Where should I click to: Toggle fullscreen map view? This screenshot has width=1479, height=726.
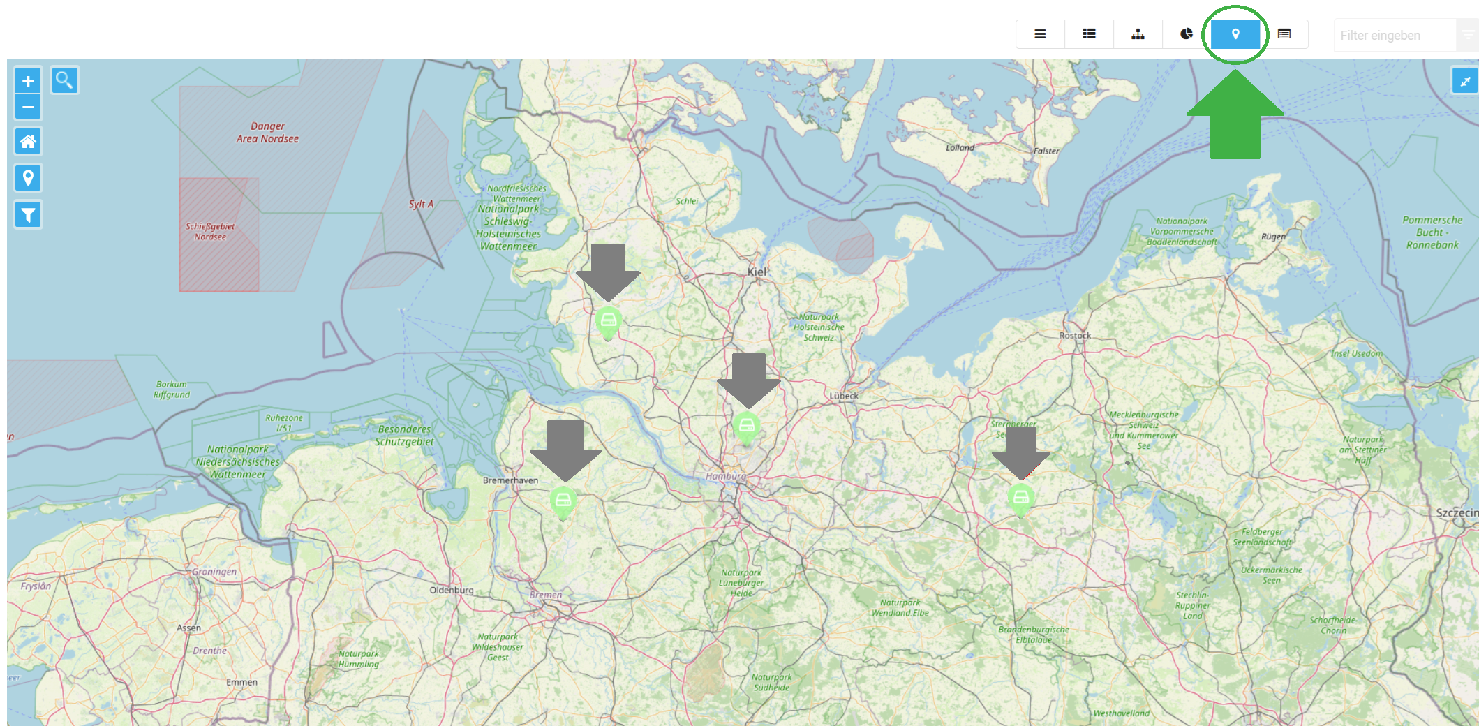pos(1464,81)
